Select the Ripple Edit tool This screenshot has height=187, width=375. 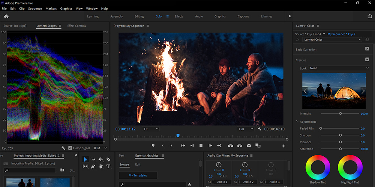(x=100, y=159)
